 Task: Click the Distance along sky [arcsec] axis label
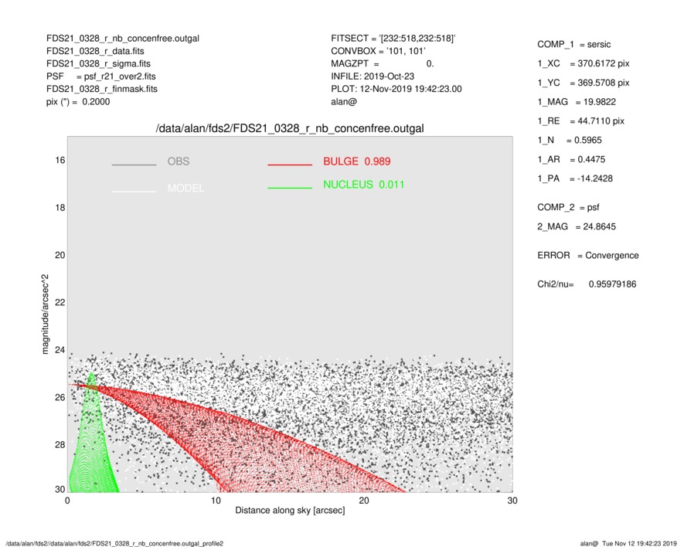(290, 511)
